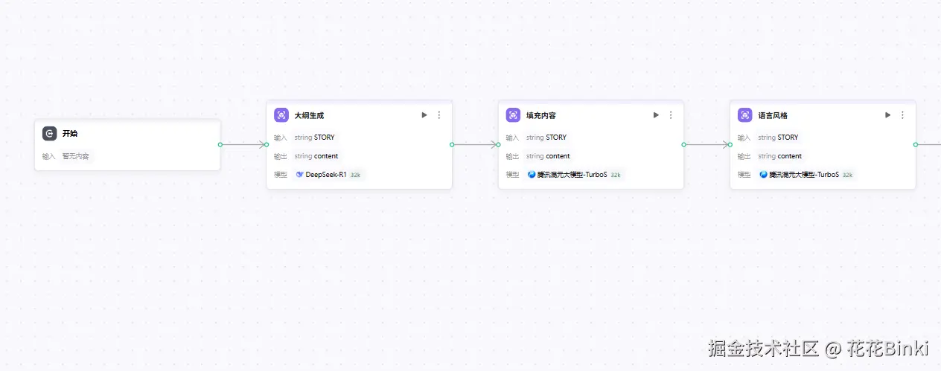941x371 pixels.
Task: Click the 输出 label in 填充内容
Action: (512, 156)
